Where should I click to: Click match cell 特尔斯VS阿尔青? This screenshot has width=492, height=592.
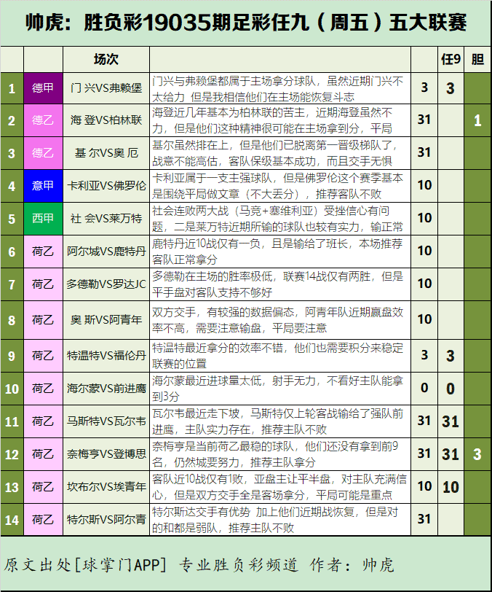[x=106, y=520]
